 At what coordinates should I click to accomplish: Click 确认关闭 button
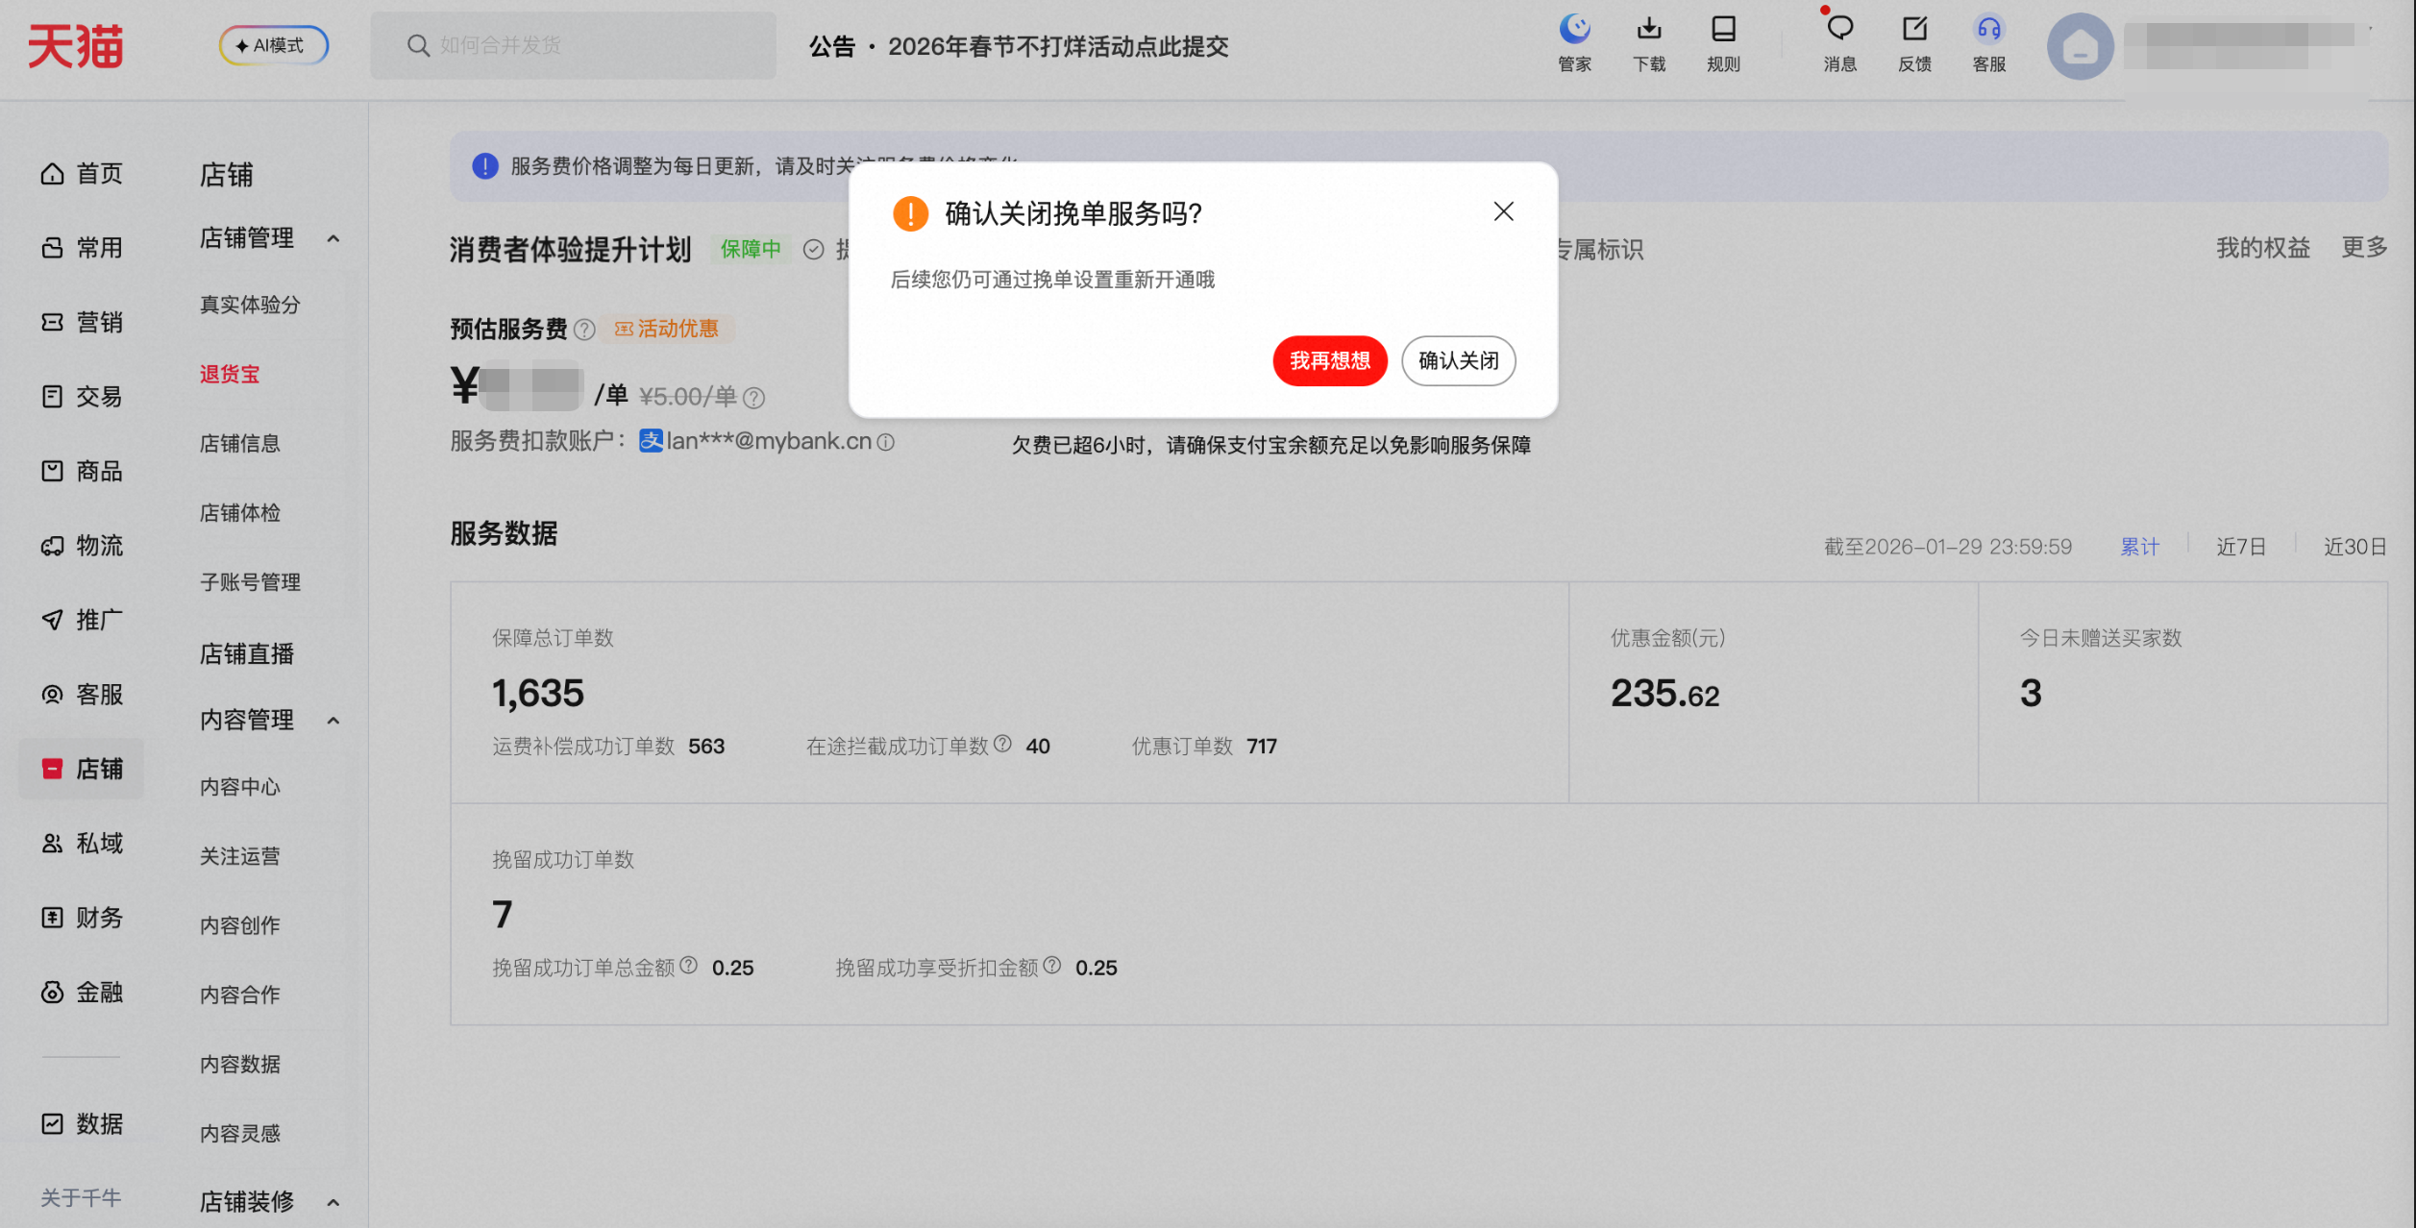1458,360
